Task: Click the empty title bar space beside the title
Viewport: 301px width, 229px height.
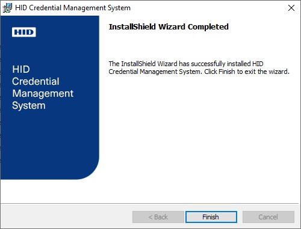Action: click(208, 8)
